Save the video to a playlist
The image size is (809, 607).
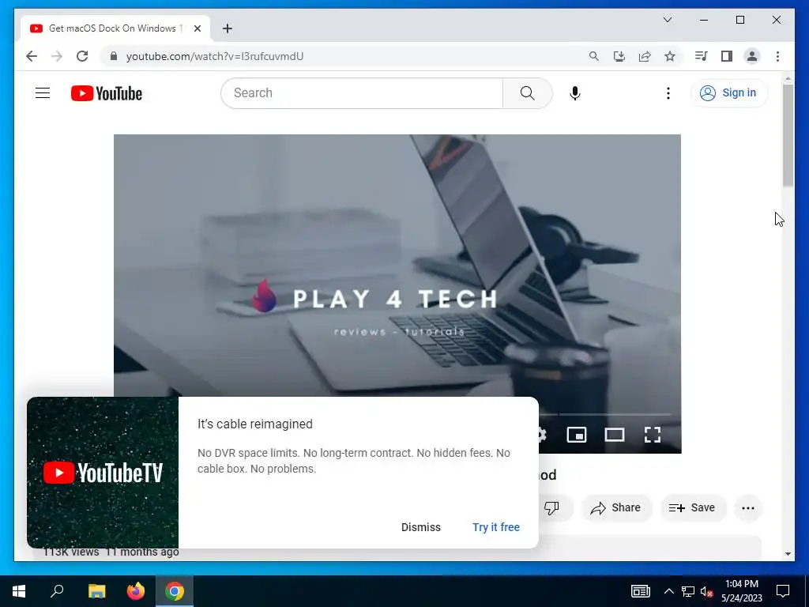click(x=693, y=508)
